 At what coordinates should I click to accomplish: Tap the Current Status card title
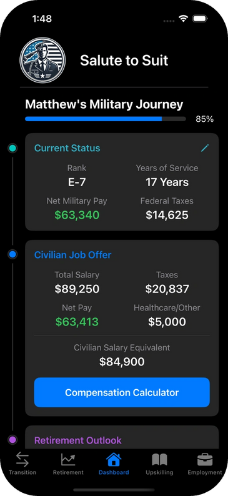click(x=67, y=148)
